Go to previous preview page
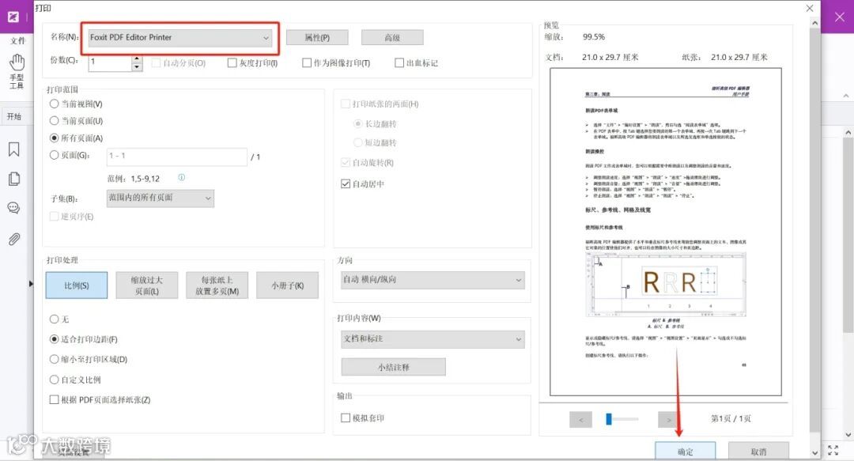 point(580,420)
